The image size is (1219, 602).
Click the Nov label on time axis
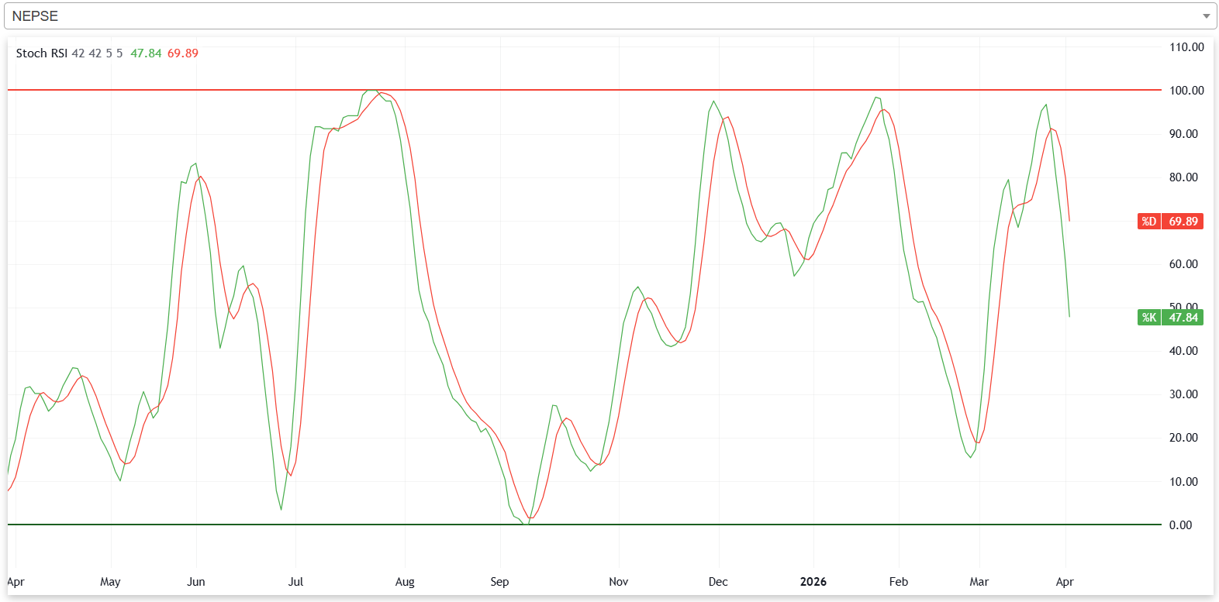[x=618, y=582]
